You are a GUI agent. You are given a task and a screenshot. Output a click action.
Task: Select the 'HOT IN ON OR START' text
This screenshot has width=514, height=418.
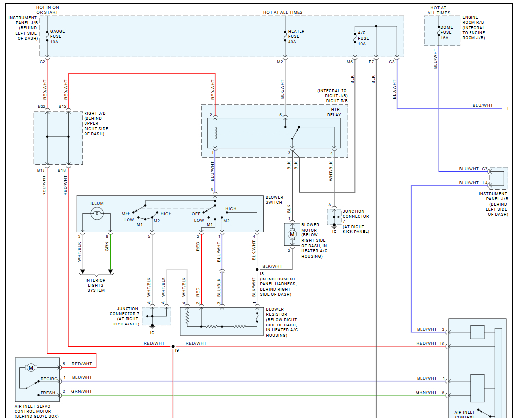(x=47, y=10)
